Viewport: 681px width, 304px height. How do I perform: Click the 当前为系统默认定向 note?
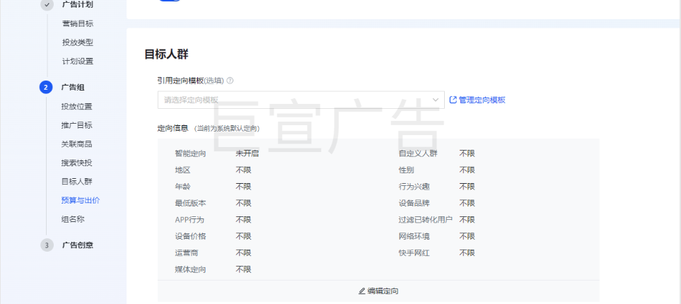pos(227,129)
